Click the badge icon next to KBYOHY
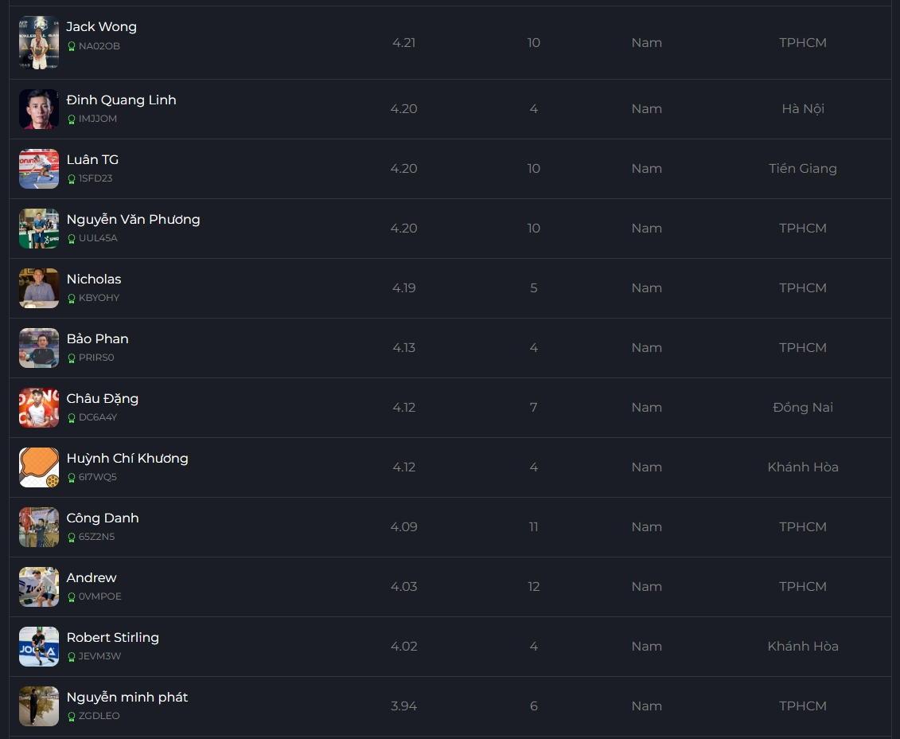Screen dimensions: 900x739 71,299
